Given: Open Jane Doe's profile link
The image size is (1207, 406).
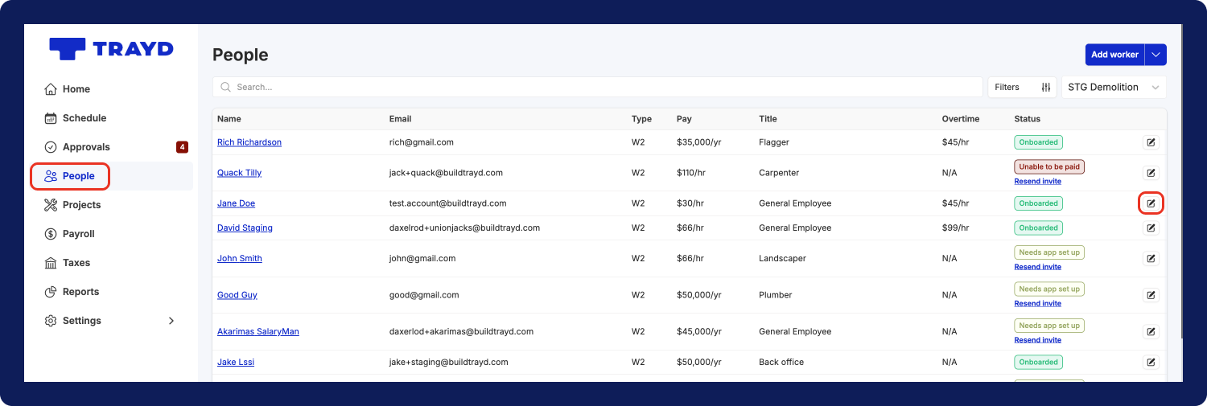Looking at the screenshot, I should (x=236, y=203).
